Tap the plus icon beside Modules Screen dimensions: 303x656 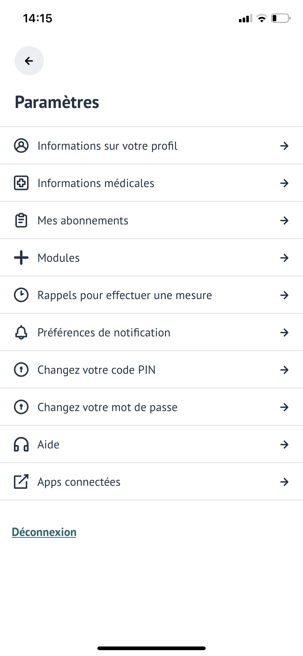[21, 258]
